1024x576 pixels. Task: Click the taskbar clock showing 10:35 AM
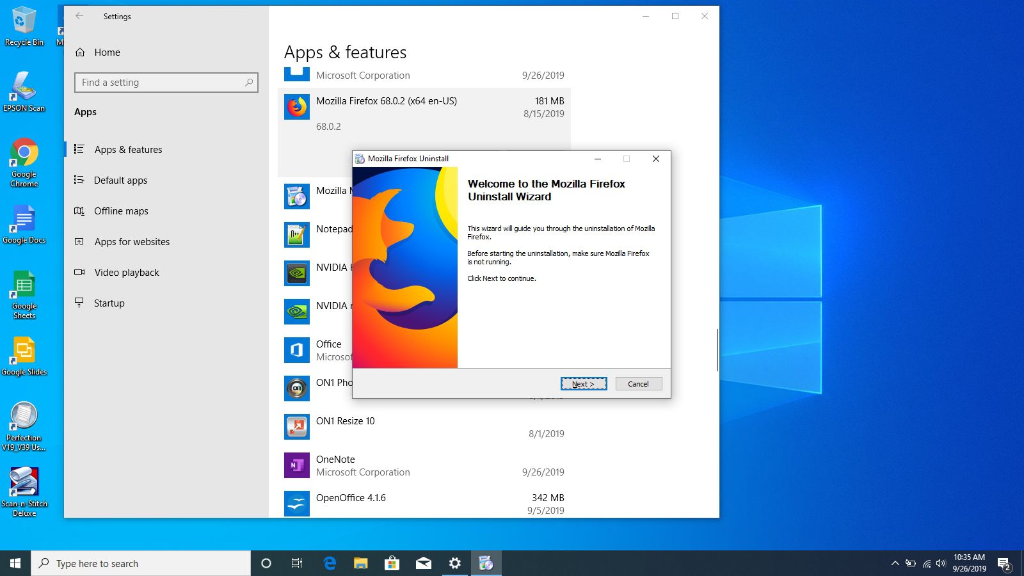click(x=969, y=563)
